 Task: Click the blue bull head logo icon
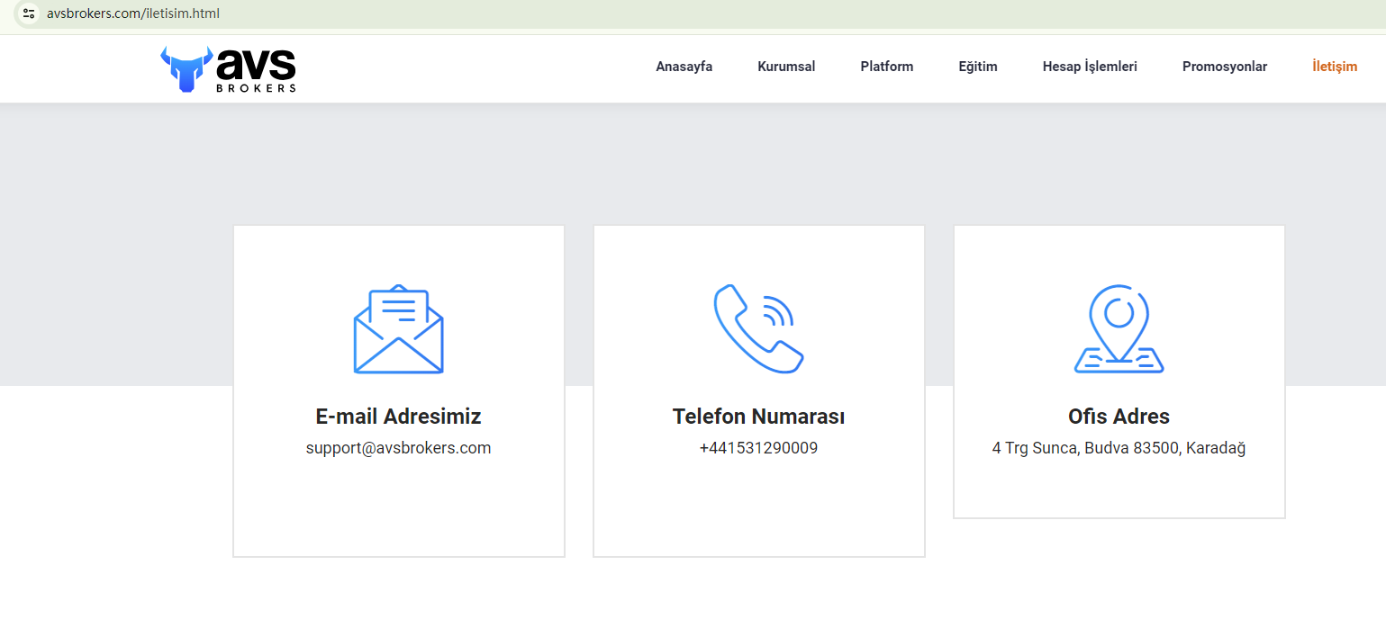(x=186, y=69)
